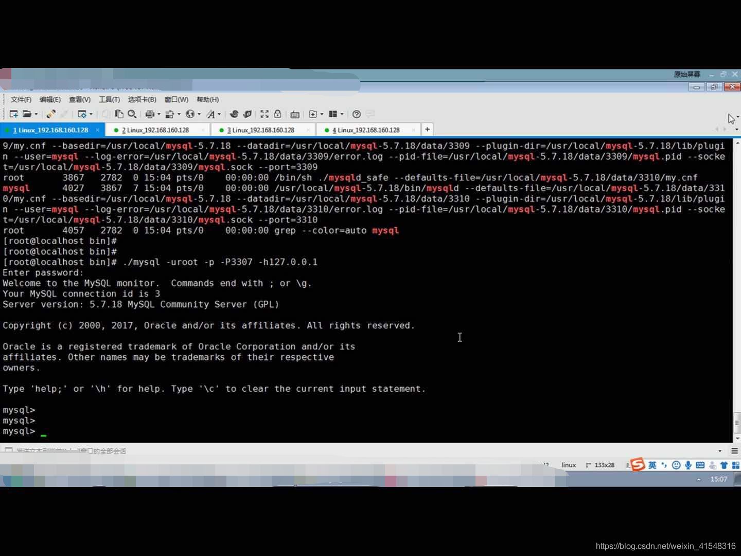This screenshot has width=741, height=556.
Task: Click the keyboard mapping icon
Action: point(295,114)
